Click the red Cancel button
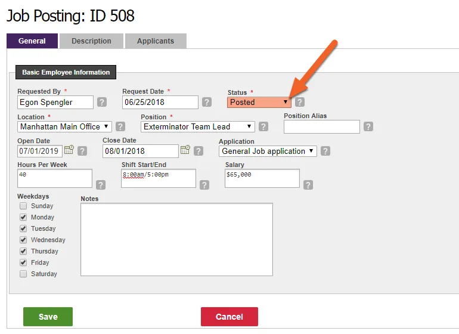Viewport: 459px width, 334px height. (229, 317)
